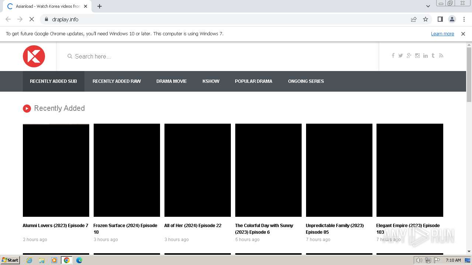Click the Learn more link
Viewport: 472px width, 265px height.
pyautogui.click(x=442, y=34)
